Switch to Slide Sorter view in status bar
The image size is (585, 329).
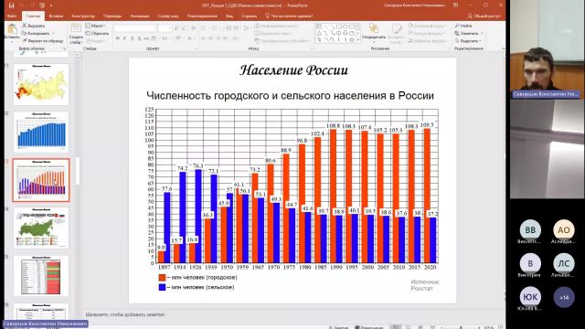tap(409, 327)
